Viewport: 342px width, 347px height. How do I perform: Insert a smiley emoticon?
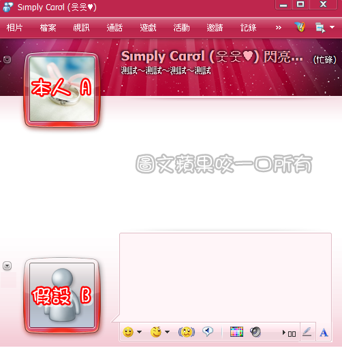point(128,332)
